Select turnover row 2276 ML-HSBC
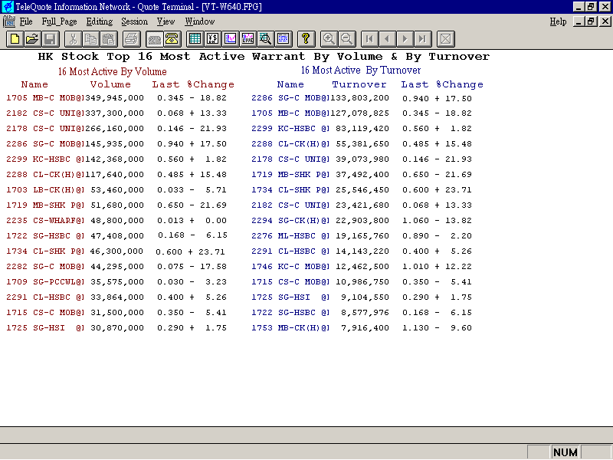The width and height of the screenshot is (613, 460). pyautogui.click(x=362, y=235)
